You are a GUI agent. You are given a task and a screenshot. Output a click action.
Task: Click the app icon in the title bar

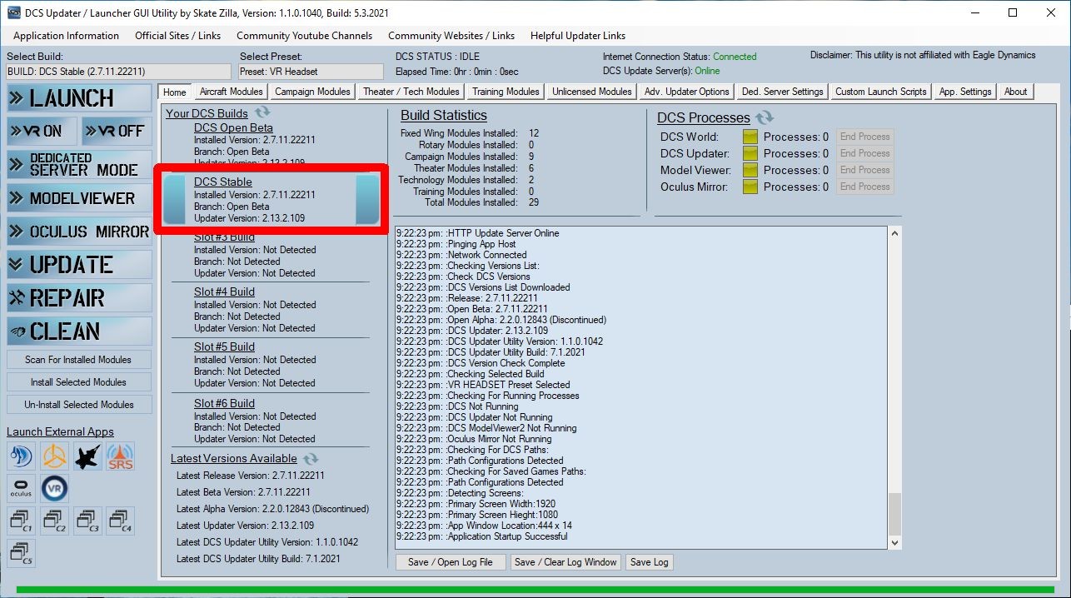(x=14, y=12)
